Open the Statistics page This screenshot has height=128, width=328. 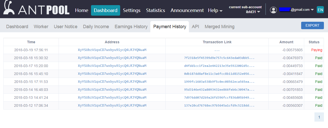[155, 10]
